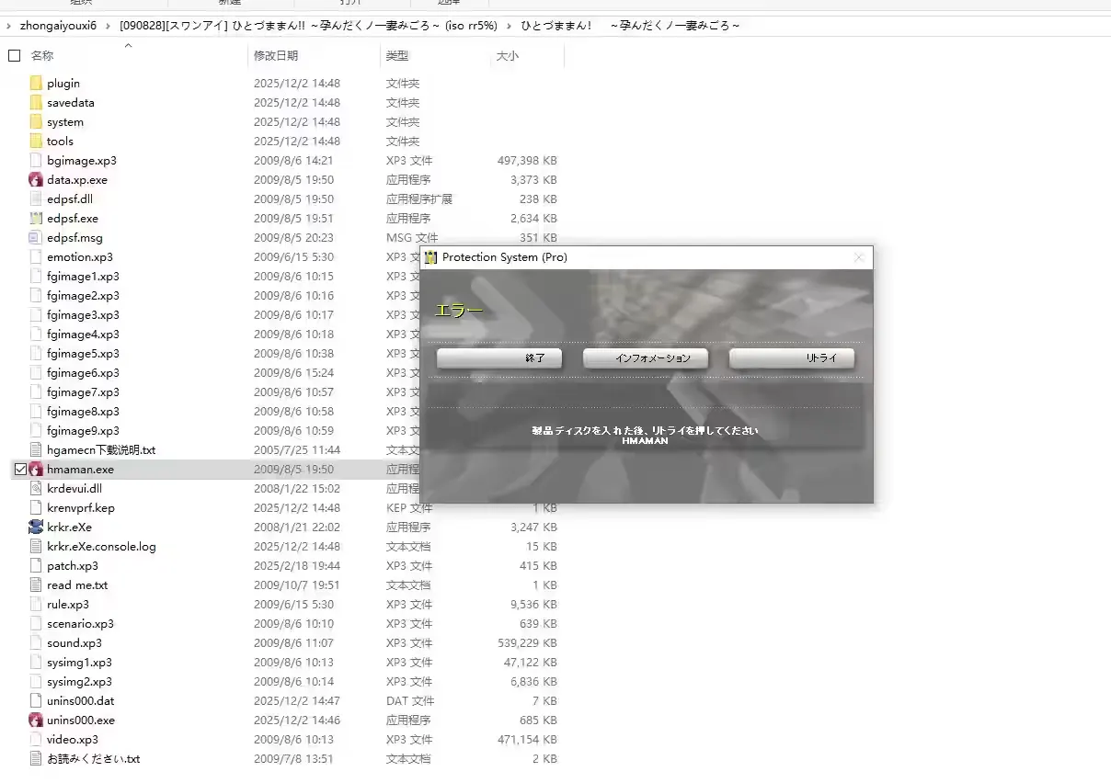Click the edpsf.dll file icon
This screenshot has width=1111, height=783.
[x=36, y=199]
